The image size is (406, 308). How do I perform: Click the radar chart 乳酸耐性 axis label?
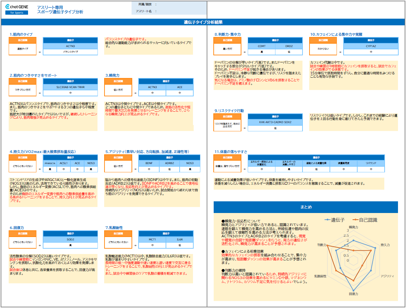(320, 277)
